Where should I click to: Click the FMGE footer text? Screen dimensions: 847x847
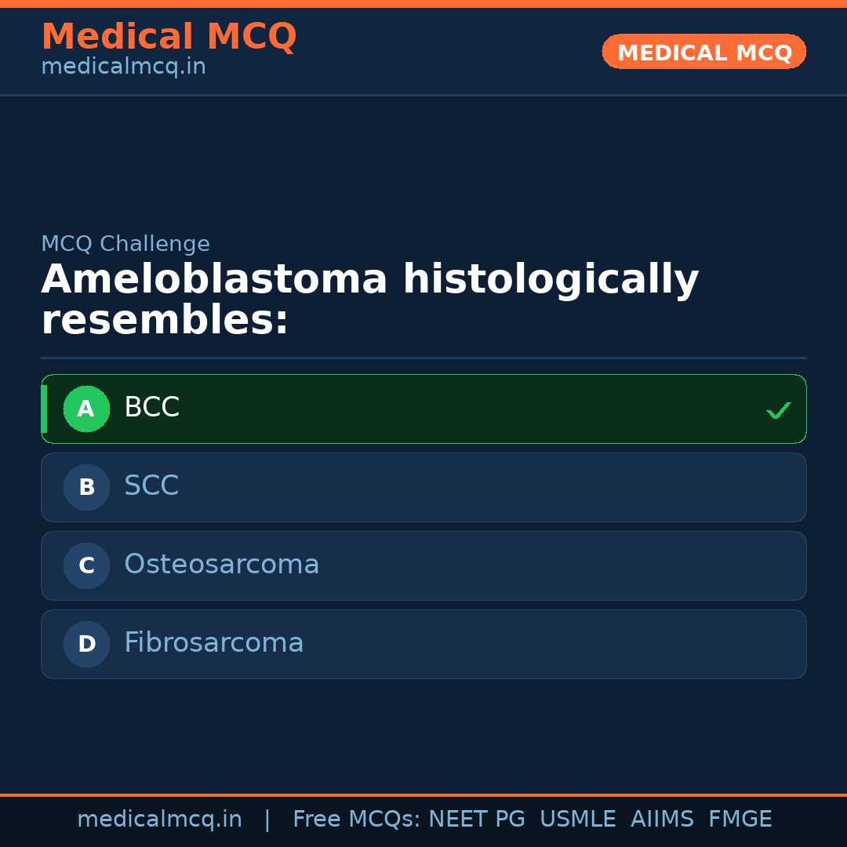click(740, 820)
